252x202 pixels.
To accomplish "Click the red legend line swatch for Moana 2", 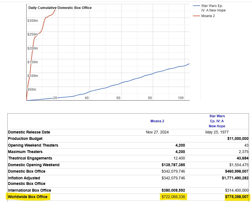I will [x=197, y=16].
